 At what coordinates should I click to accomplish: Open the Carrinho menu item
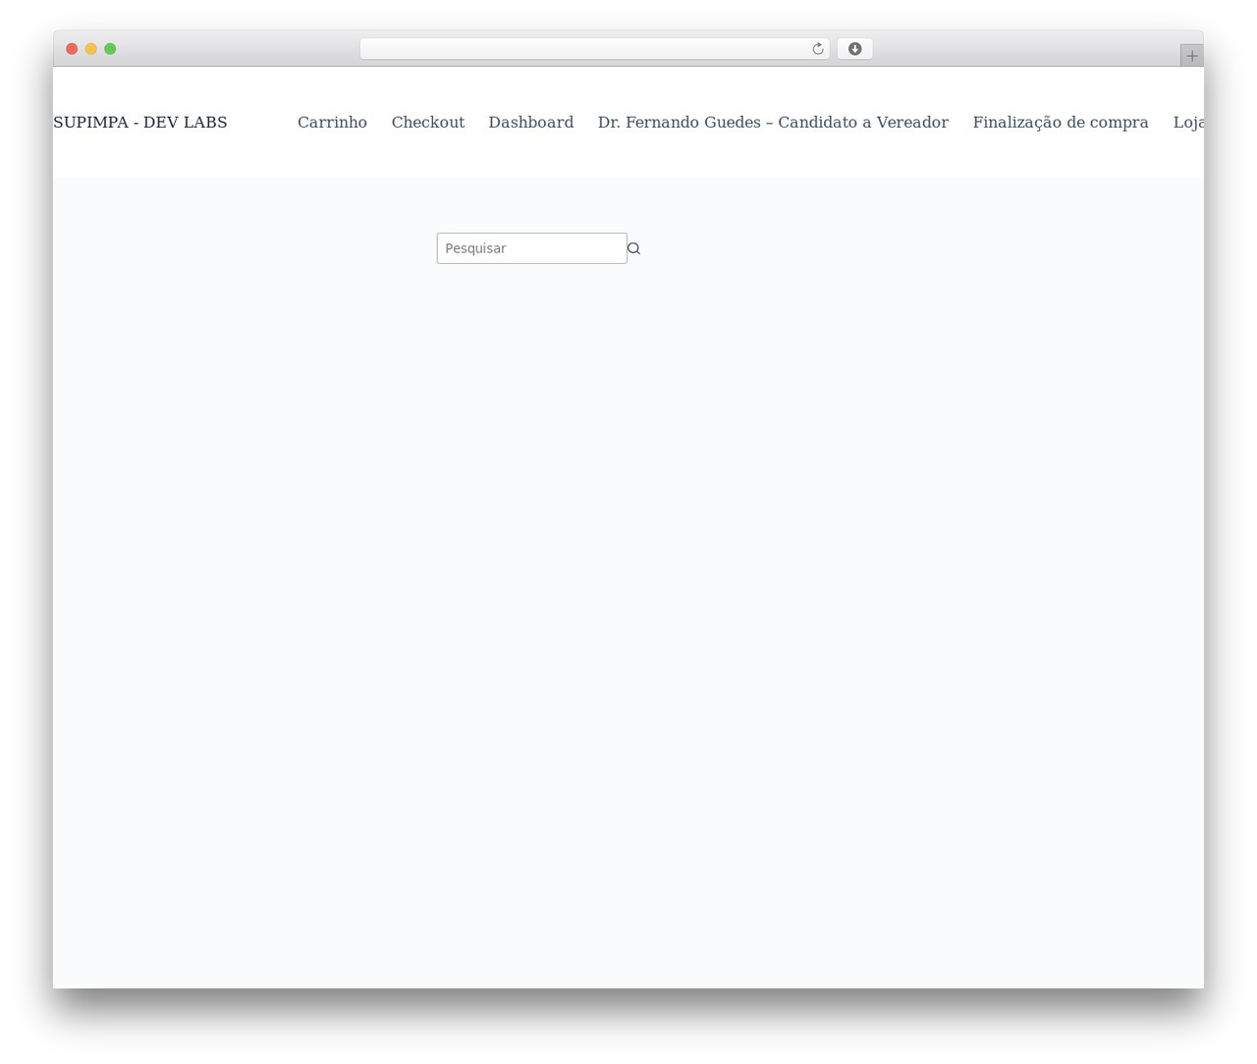click(332, 123)
